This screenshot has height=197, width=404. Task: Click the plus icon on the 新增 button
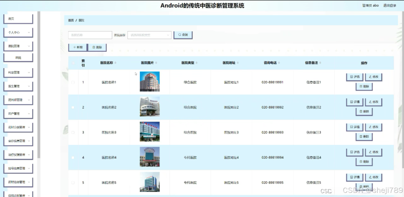tap(74, 47)
